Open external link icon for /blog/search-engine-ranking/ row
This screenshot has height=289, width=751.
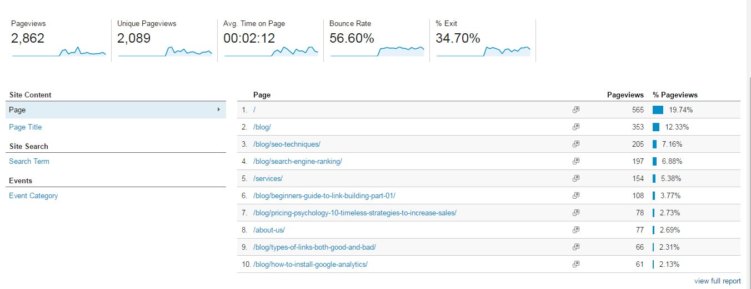tap(576, 161)
